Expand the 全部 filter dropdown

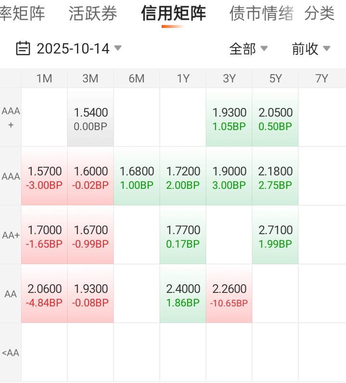point(248,49)
